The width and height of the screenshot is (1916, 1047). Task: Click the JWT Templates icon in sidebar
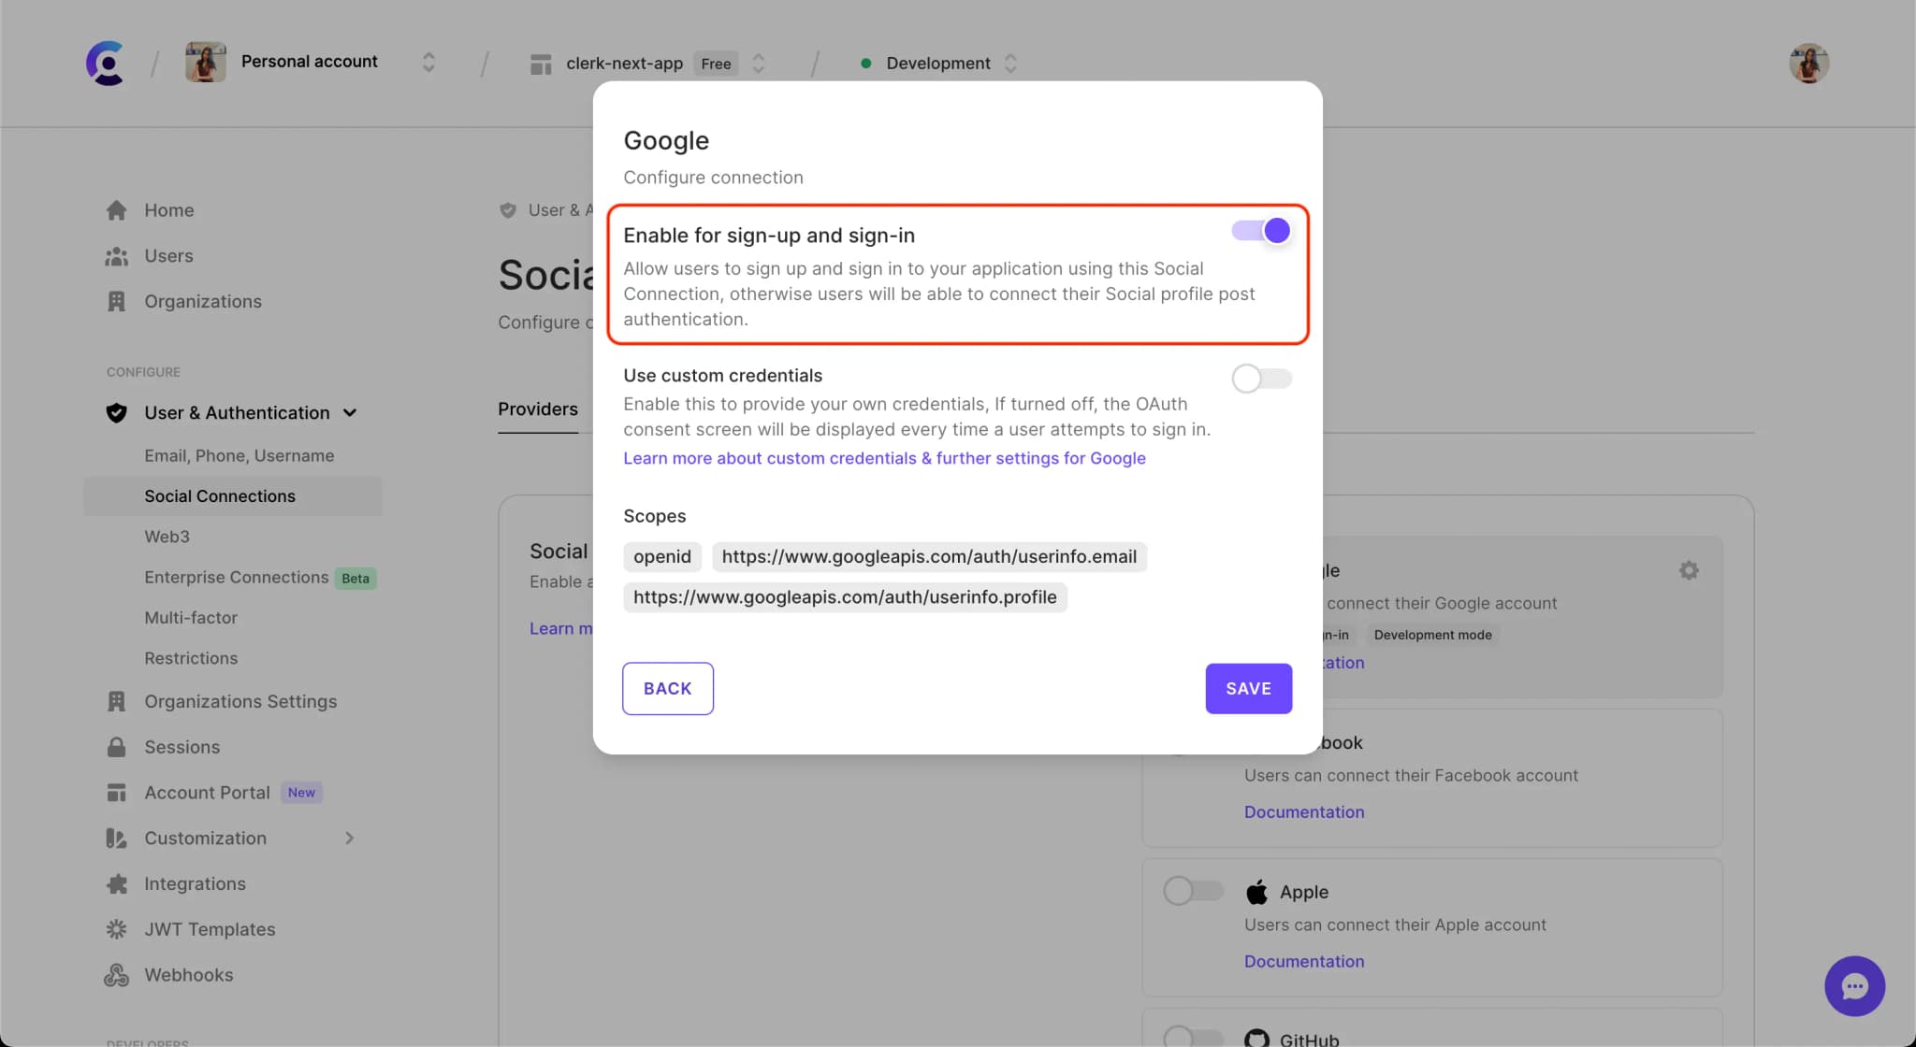(x=116, y=929)
